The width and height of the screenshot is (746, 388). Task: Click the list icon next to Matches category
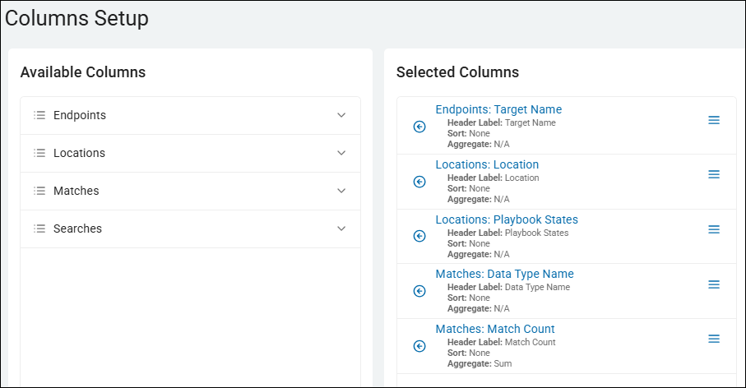(x=39, y=191)
